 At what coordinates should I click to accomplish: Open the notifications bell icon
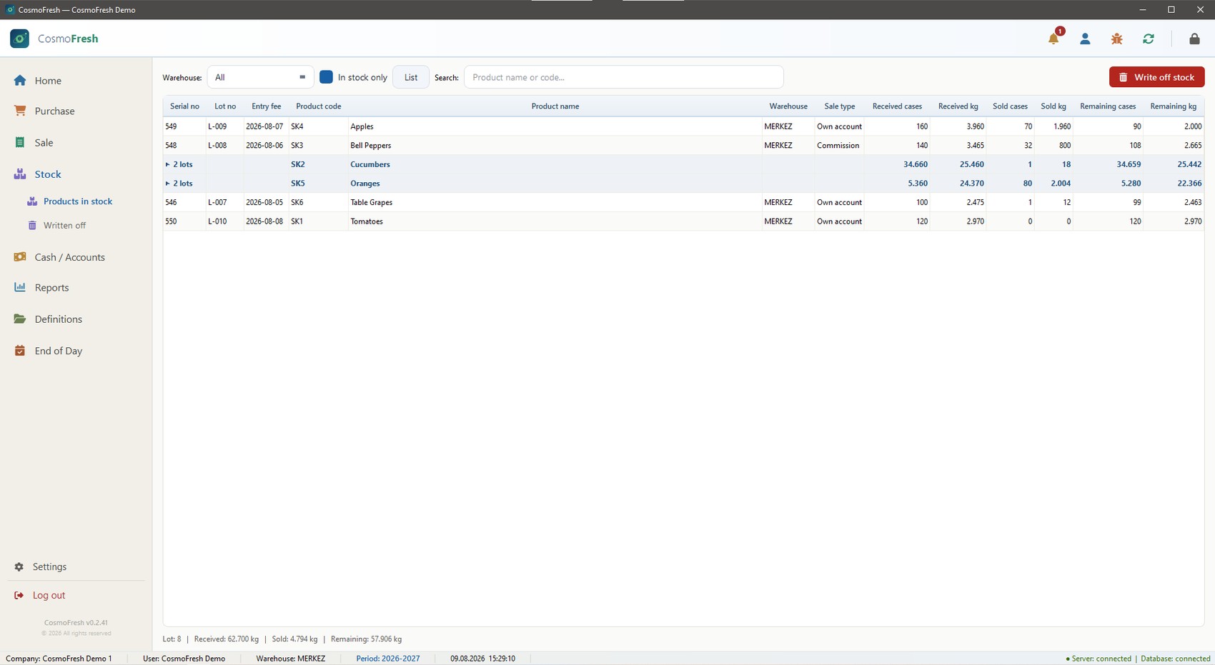1053,39
